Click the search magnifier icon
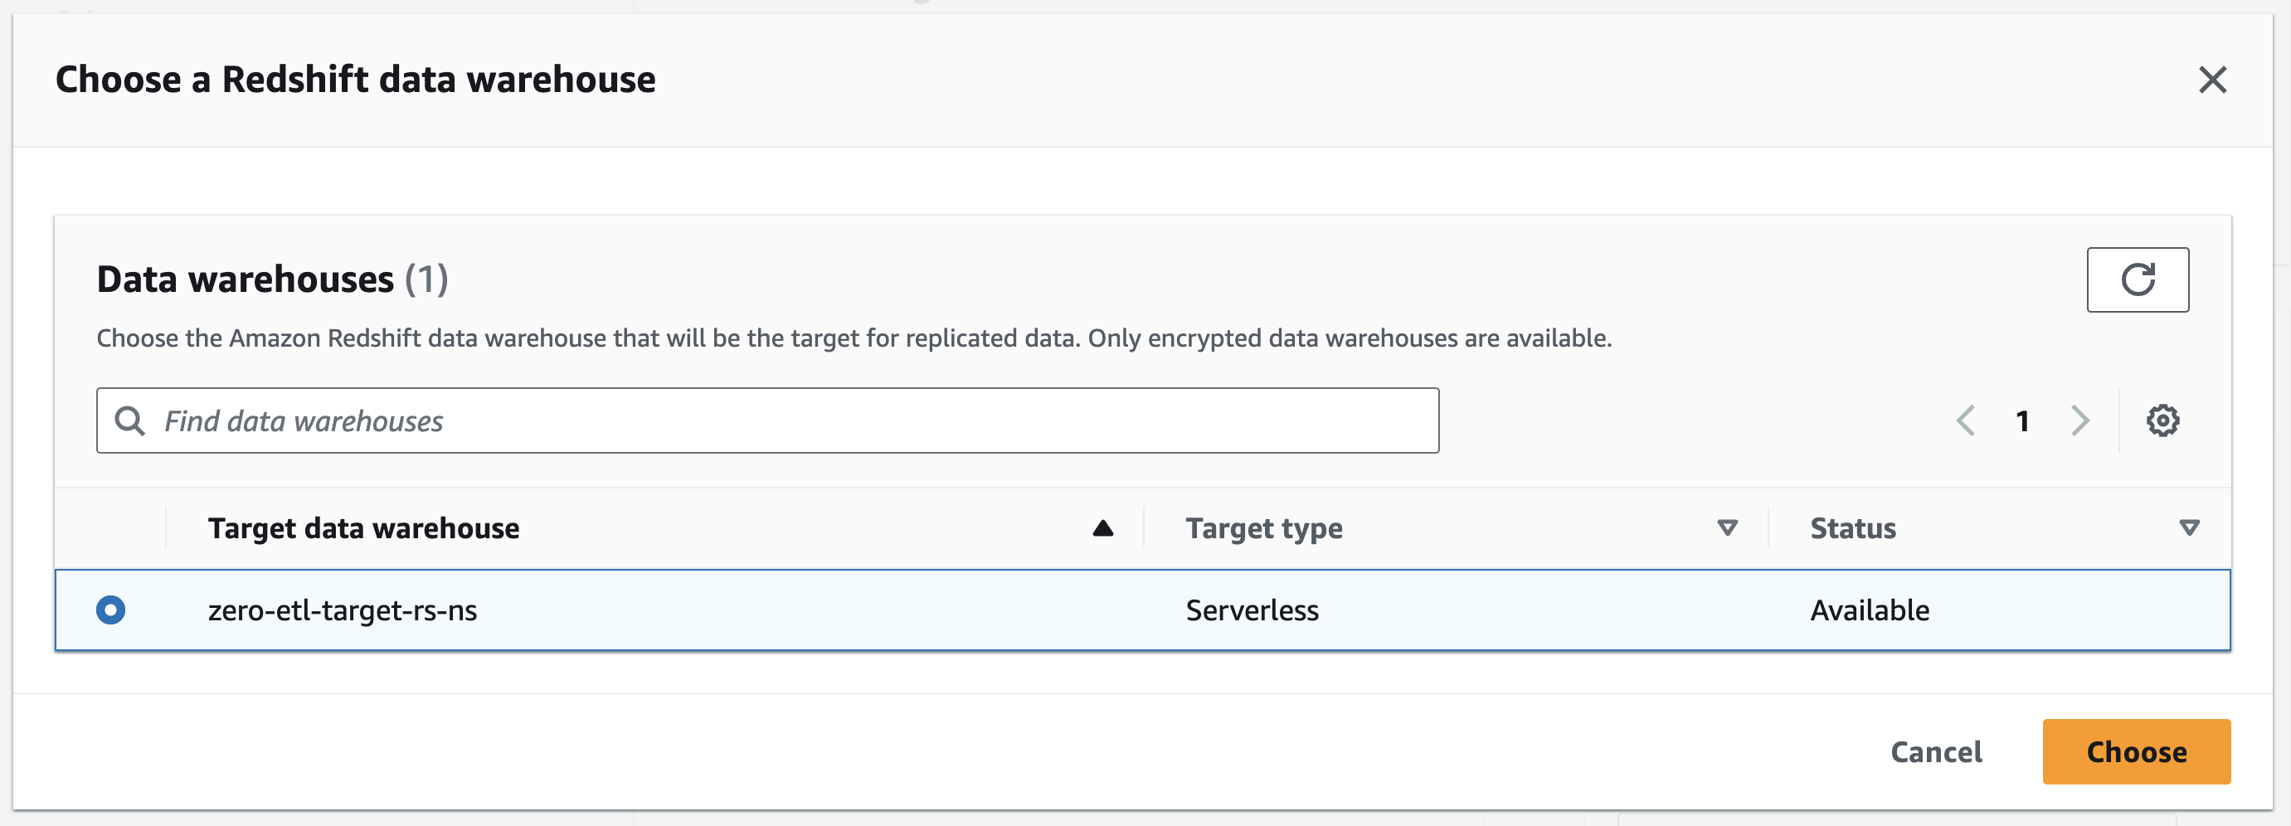This screenshot has width=2291, height=826. click(x=130, y=420)
